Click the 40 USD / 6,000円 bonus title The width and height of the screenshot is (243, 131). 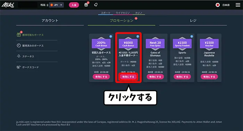[128, 54]
